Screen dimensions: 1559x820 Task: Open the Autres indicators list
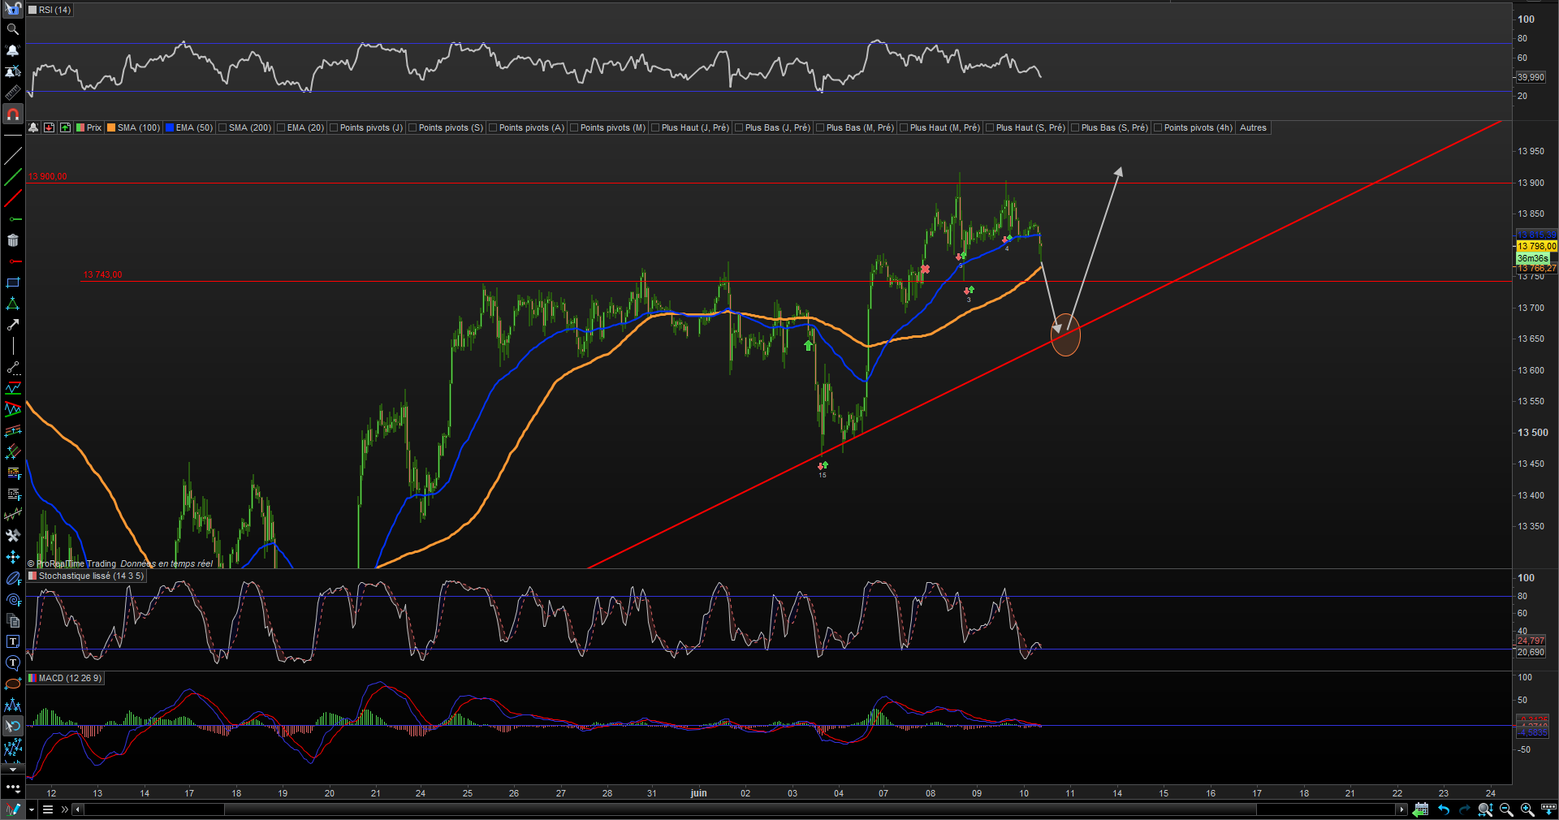pyautogui.click(x=1253, y=127)
